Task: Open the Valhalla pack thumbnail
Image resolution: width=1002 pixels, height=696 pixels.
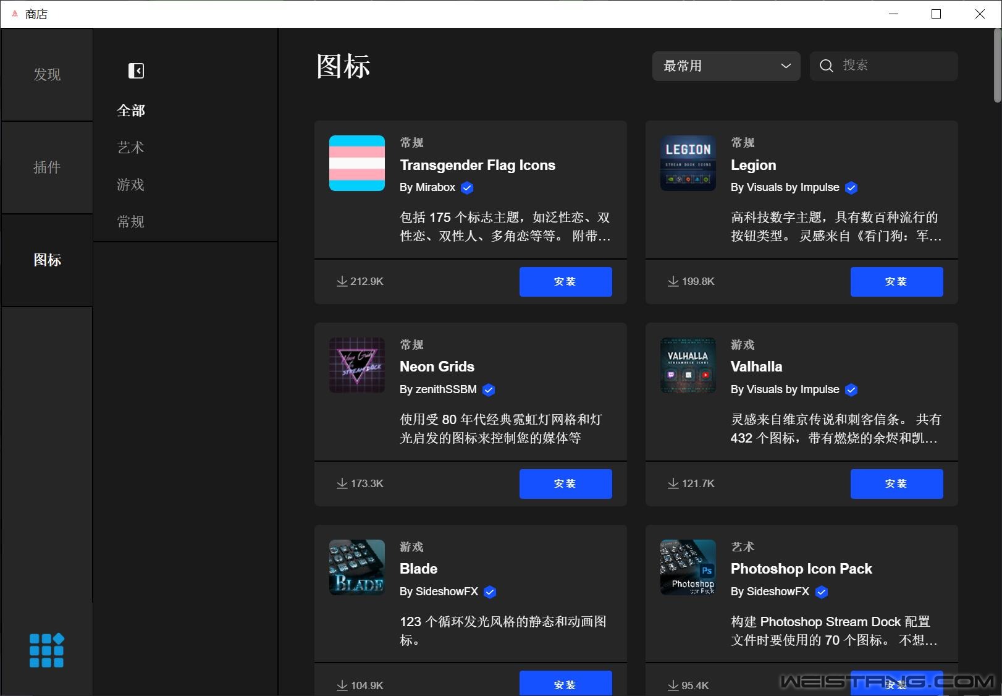Action: click(x=688, y=365)
